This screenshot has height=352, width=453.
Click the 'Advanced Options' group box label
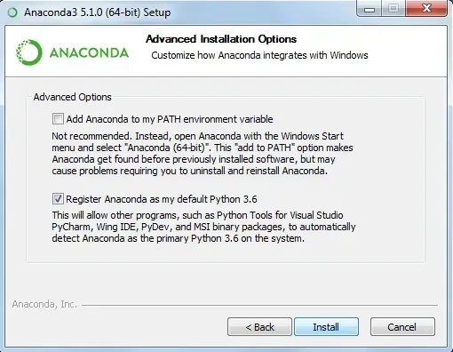(x=72, y=97)
